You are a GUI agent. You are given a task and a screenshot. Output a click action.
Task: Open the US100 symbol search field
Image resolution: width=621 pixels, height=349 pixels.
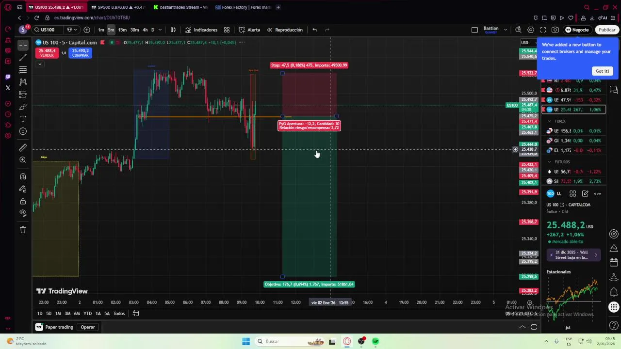pos(49,30)
